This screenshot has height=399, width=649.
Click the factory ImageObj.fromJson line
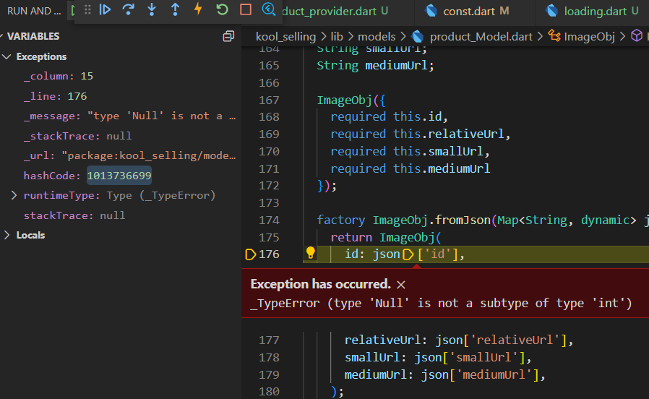pos(483,220)
